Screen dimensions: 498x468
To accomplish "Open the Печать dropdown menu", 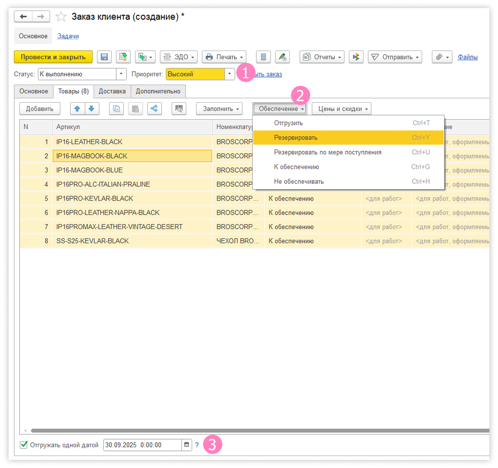I will [224, 57].
